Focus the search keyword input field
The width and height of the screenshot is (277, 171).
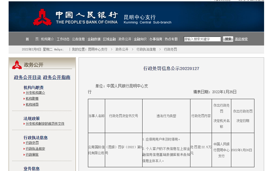point(202,39)
